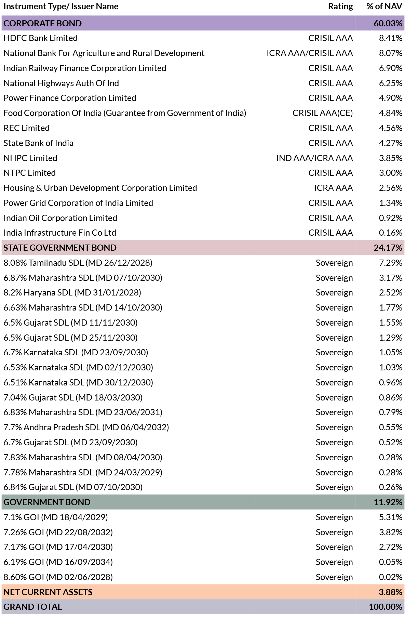Screen dimensions: 405x618
Task: Click the % of NAV column header
Action: (x=384, y=6)
